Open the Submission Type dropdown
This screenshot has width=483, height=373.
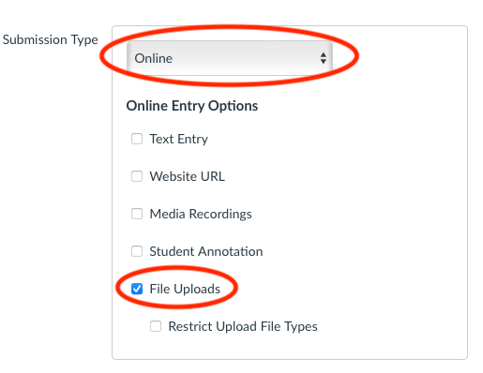[x=230, y=58]
